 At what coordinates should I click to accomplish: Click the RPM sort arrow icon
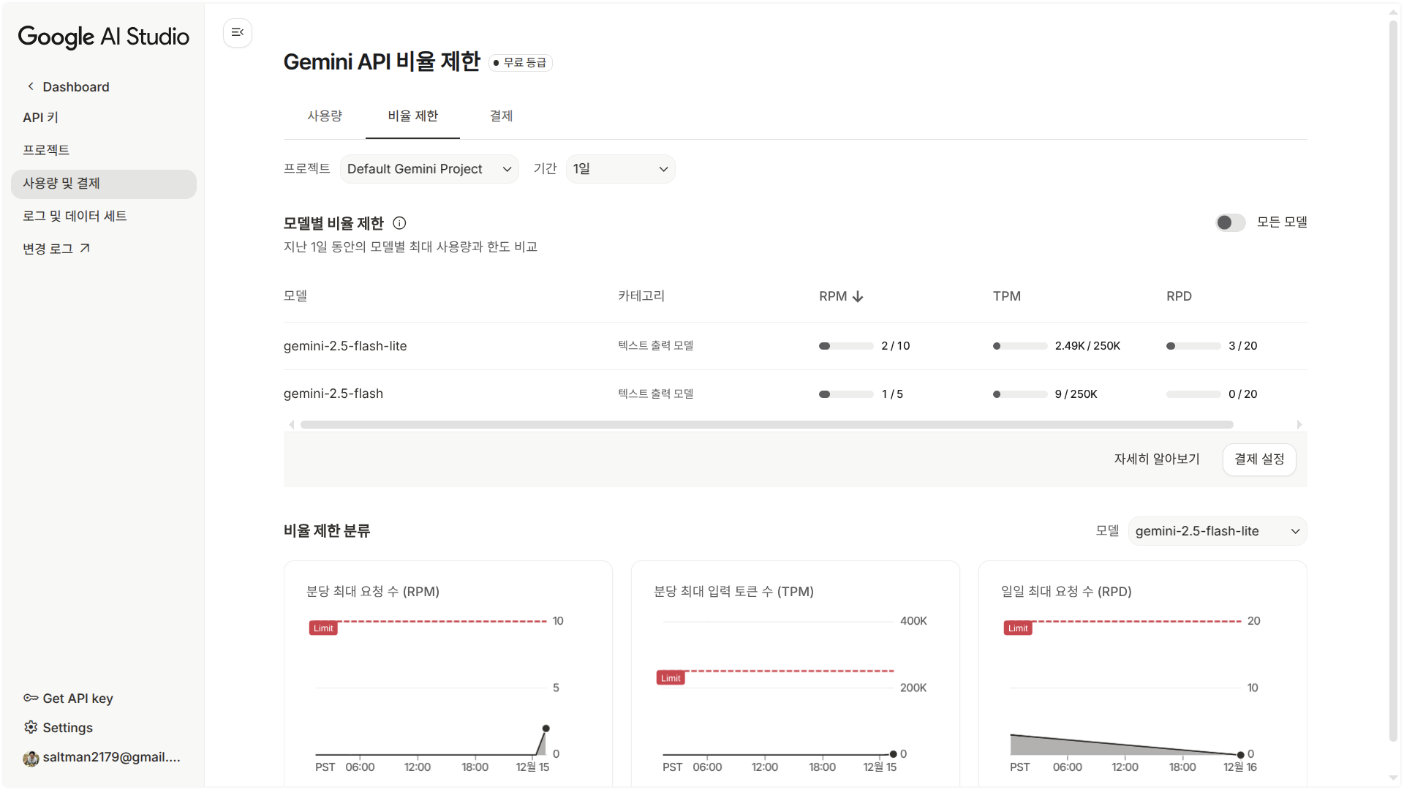click(x=858, y=296)
